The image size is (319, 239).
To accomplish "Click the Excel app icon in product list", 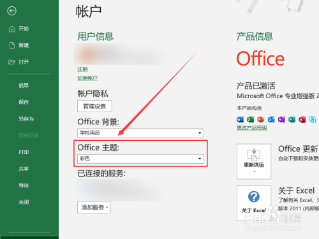I will [x=250, y=119].
